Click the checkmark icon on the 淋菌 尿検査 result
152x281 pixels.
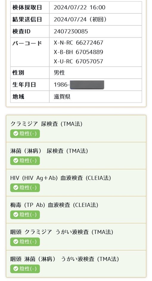click(16, 161)
